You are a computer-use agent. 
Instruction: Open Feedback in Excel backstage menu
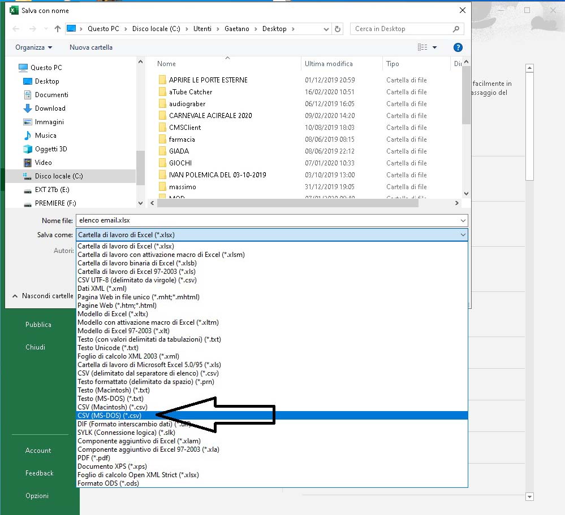pyautogui.click(x=39, y=473)
